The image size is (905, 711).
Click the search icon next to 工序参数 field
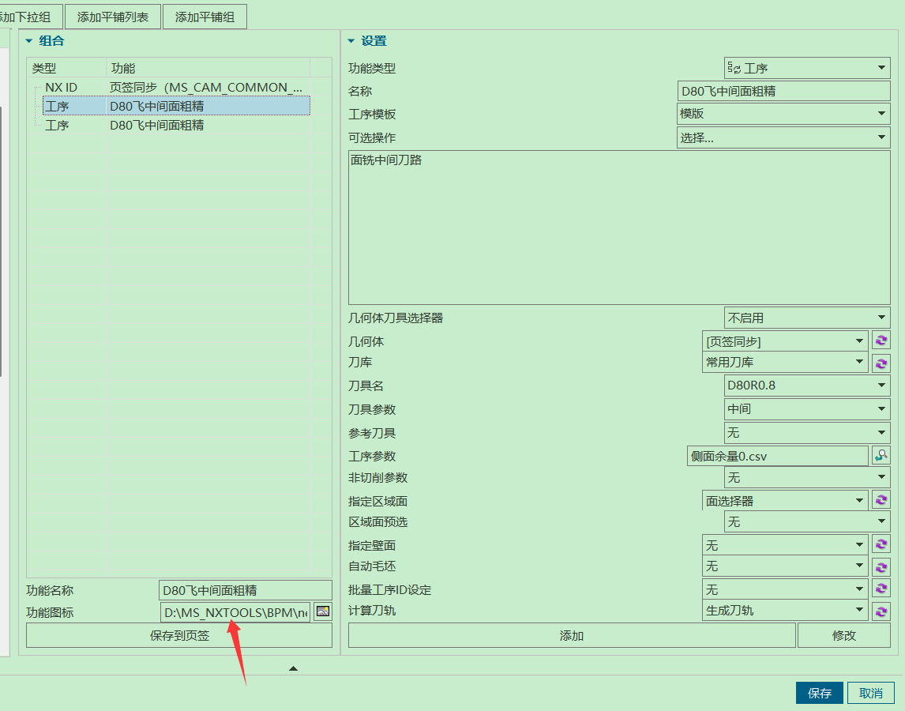(881, 456)
